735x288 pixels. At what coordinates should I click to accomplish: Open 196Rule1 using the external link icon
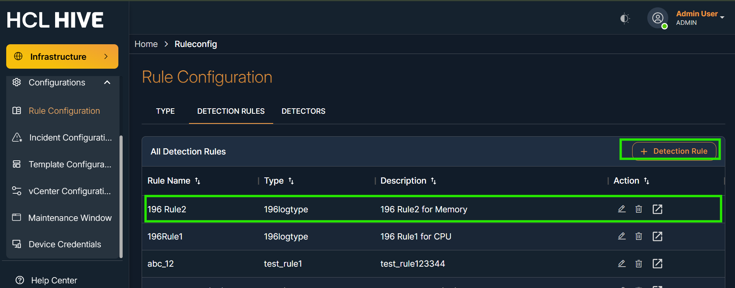click(657, 236)
